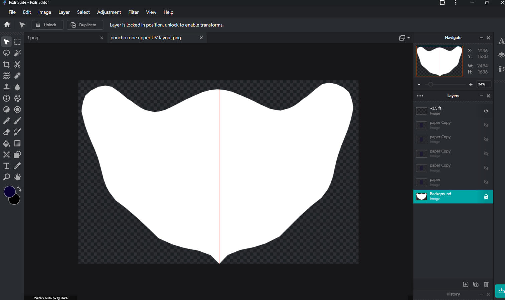
Task: Open Layers panel options menu
Action: coord(420,96)
